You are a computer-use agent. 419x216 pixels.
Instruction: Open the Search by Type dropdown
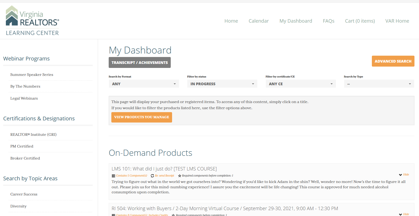[379, 84]
